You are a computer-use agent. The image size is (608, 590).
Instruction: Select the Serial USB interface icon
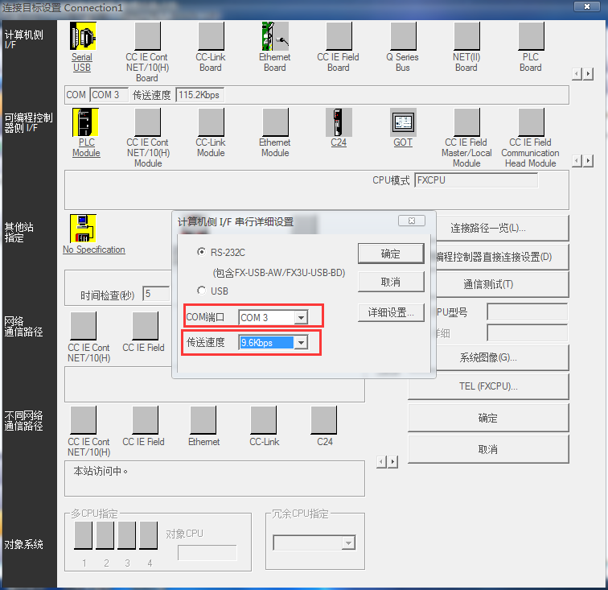pos(82,36)
